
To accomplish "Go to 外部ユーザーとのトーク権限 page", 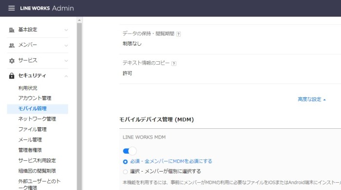I will (39, 184).
